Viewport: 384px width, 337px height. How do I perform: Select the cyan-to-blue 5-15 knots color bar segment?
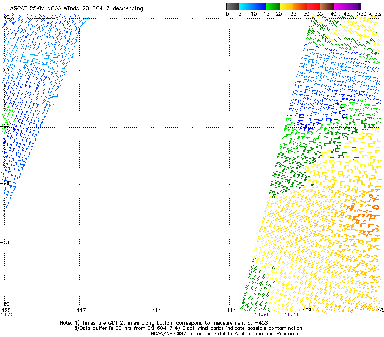[x=253, y=6]
